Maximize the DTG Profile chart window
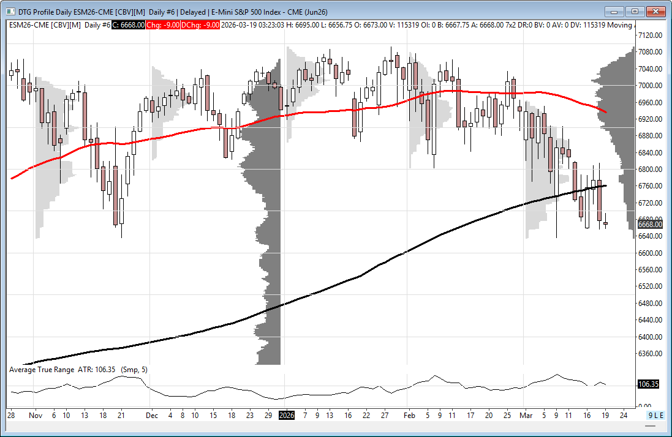Image resolution: width=672 pixels, height=437 pixels. click(635, 11)
